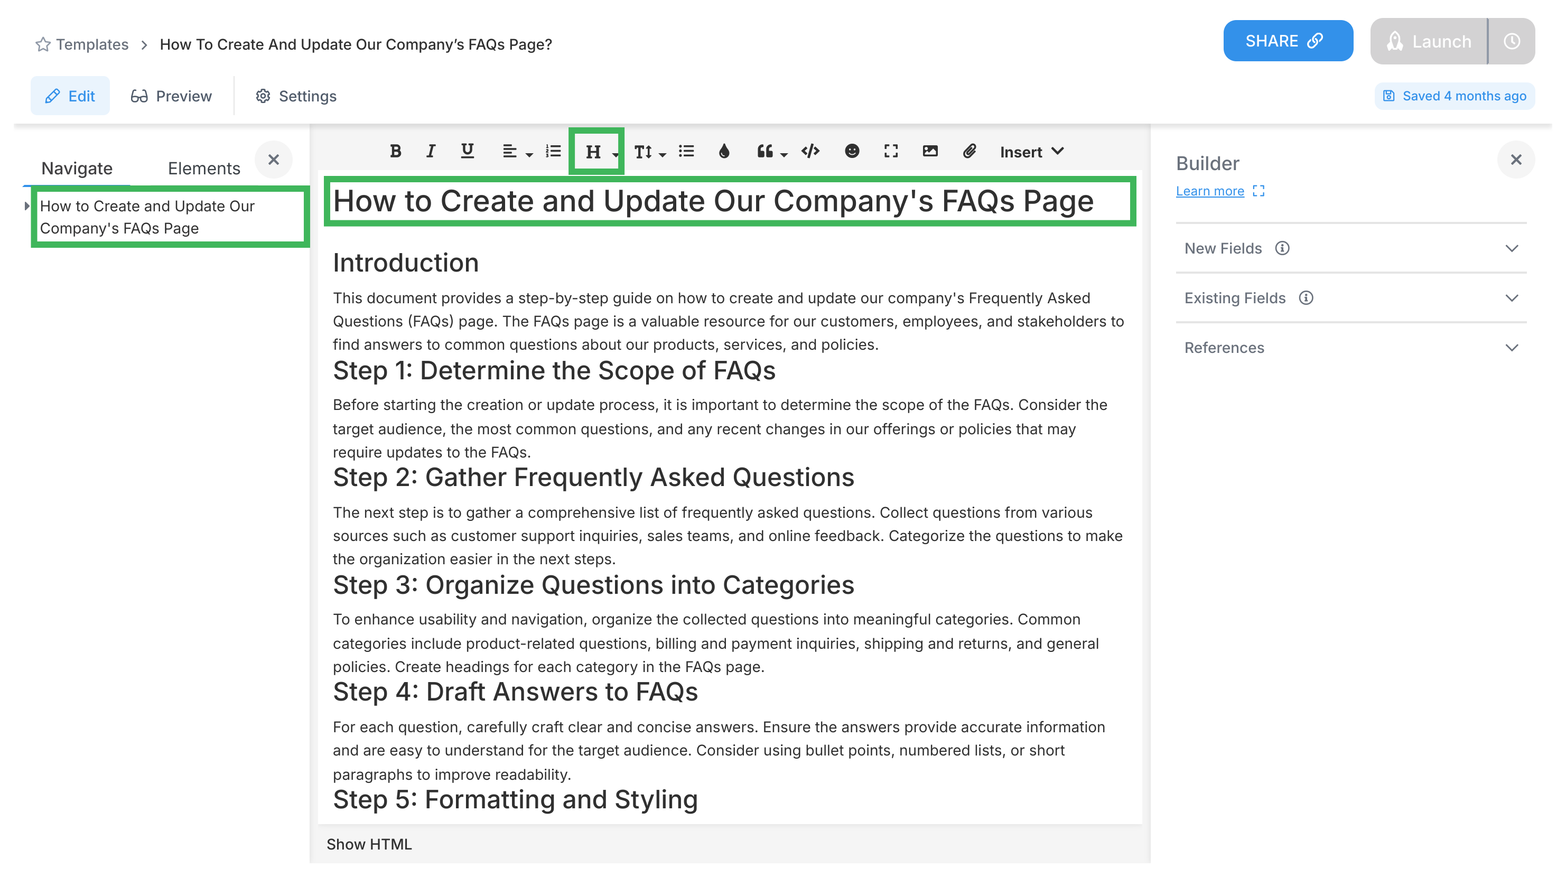Click the emoji picker icon
1566x877 pixels.
852,152
